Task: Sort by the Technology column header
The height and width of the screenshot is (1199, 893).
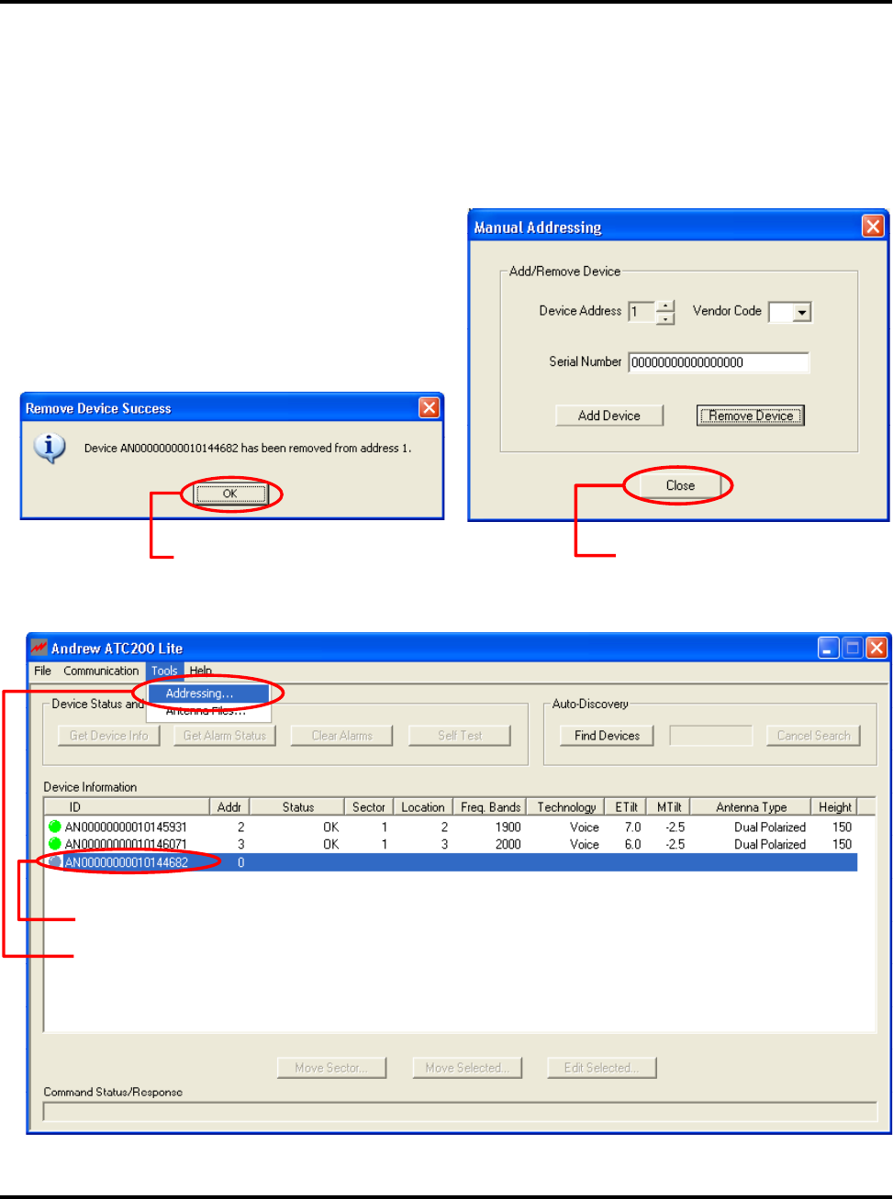Action: pyautogui.click(x=566, y=807)
